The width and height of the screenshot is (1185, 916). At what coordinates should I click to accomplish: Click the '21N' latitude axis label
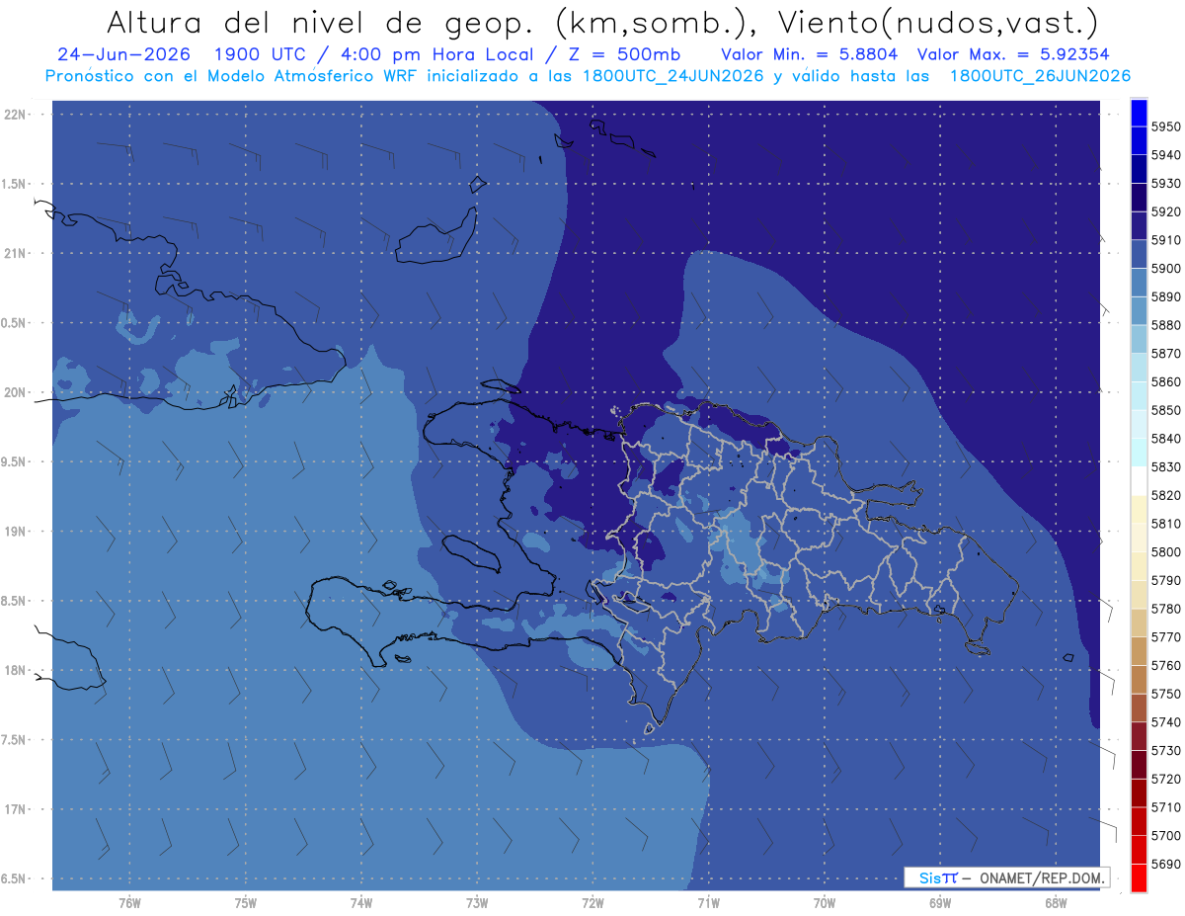(16, 254)
